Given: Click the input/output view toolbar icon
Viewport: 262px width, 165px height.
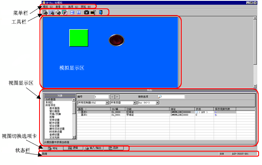Looking at the screenshot, I should coord(58,13).
